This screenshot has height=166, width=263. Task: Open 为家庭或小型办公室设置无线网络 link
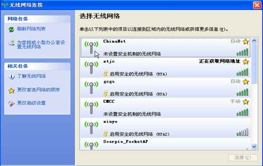point(41,44)
